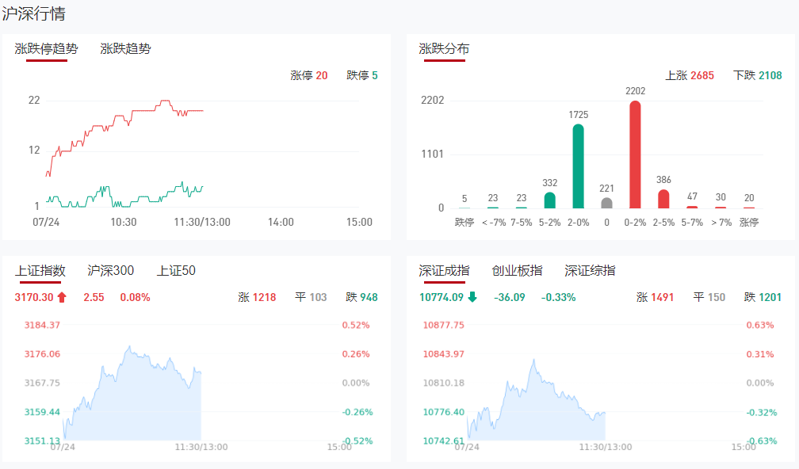Select the 创业板指 tab
Screen dimensions: 799x469
(517, 271)
